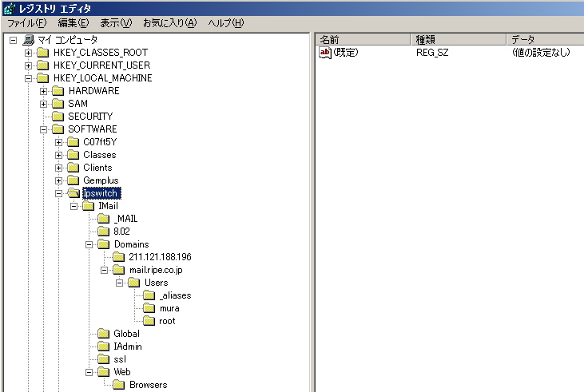Click the 211.121.188.196 folder icon
Screen dimensions: 584x392
click(x=119, y=257)
